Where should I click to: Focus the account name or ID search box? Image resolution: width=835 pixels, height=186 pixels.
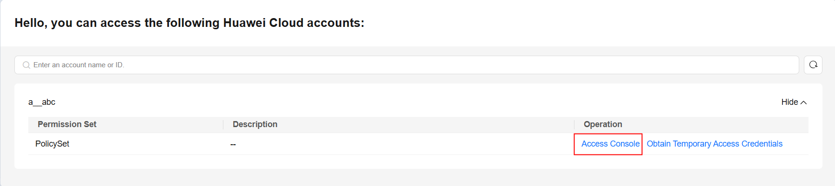click(407, 65)
